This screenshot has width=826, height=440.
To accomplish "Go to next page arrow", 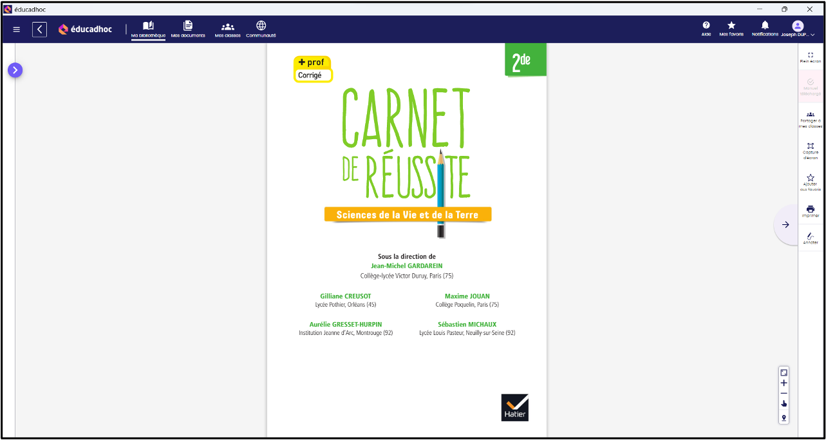I will (785, 225).
